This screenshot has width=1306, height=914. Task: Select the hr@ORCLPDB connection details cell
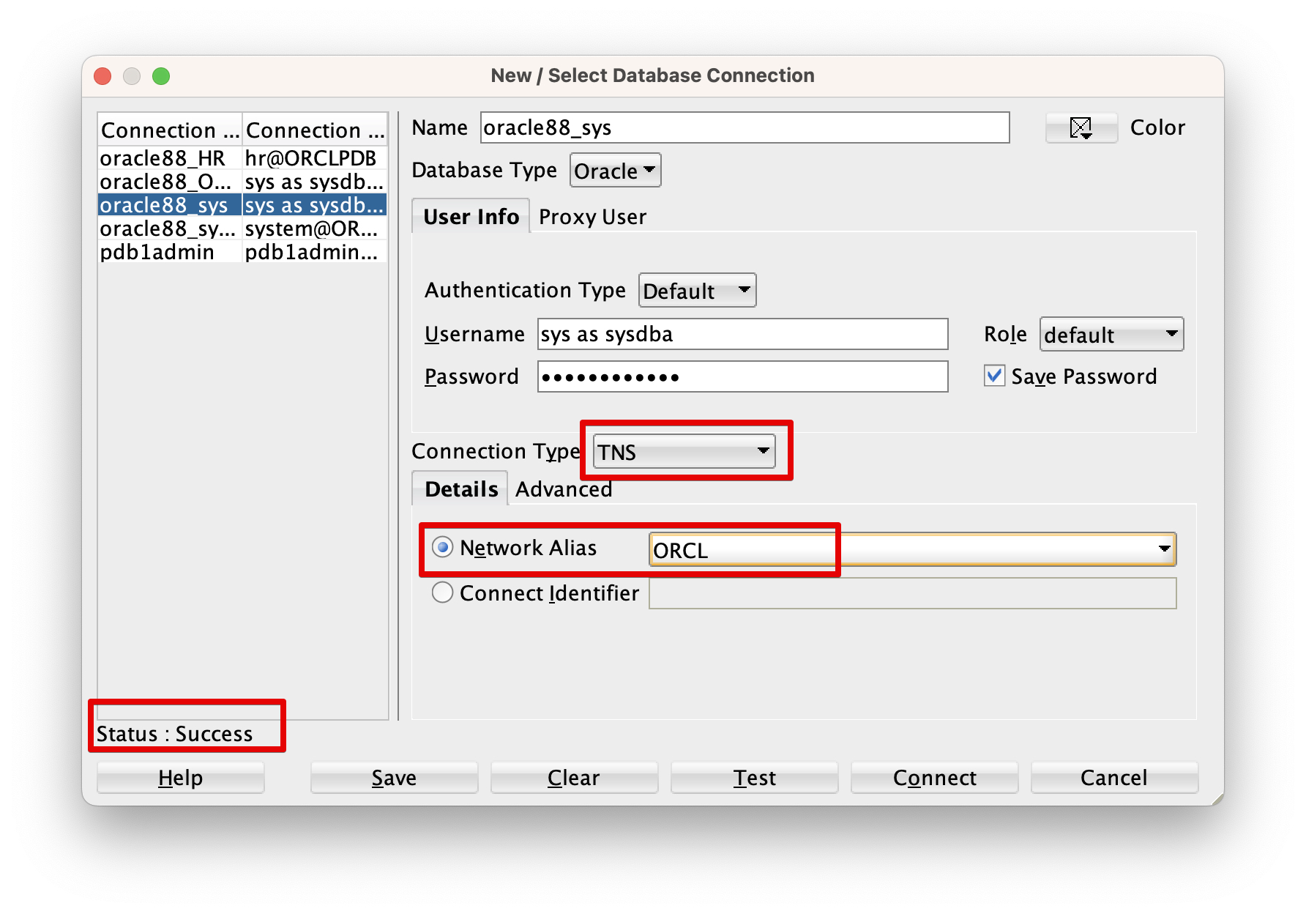click(314, 158)
